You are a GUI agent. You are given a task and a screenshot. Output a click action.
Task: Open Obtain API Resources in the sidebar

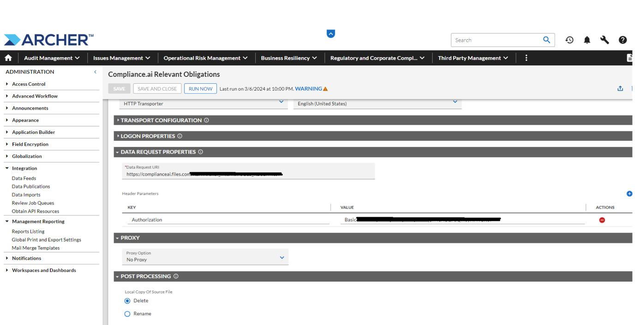click(36, 211)
